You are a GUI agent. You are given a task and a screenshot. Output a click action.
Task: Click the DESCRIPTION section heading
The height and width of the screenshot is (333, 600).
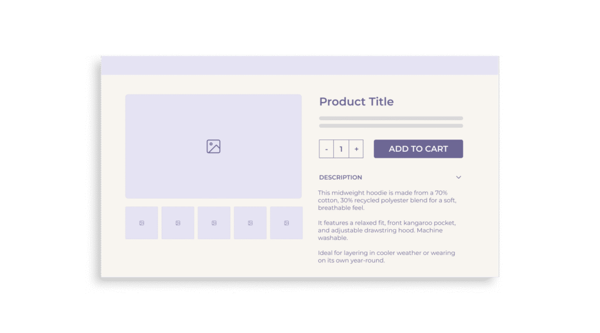[x=340, y=177]
